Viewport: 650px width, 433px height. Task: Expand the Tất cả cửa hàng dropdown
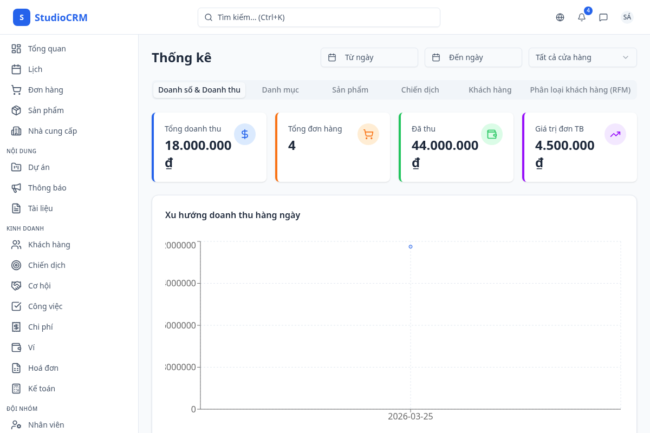point(582,57)
